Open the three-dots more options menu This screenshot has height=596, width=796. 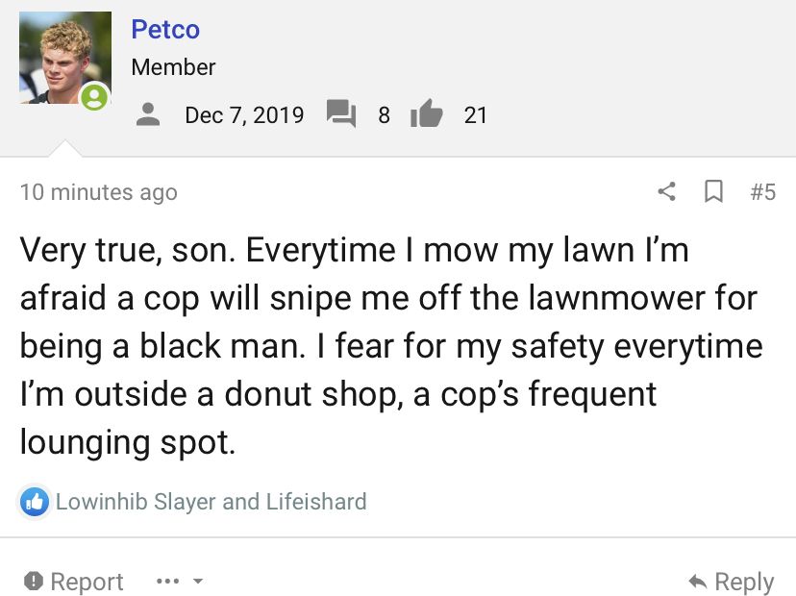coord(167,581)
